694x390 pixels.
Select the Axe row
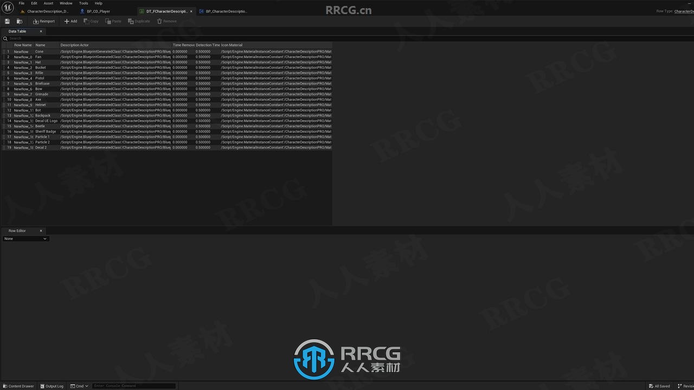click(167, 100)
